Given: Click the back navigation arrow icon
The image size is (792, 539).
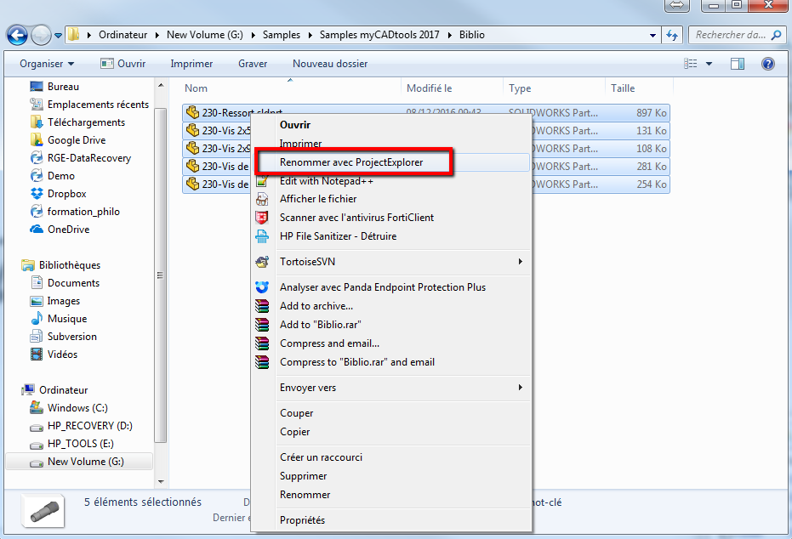Looking at the screenshot, I should coord(17,36).
